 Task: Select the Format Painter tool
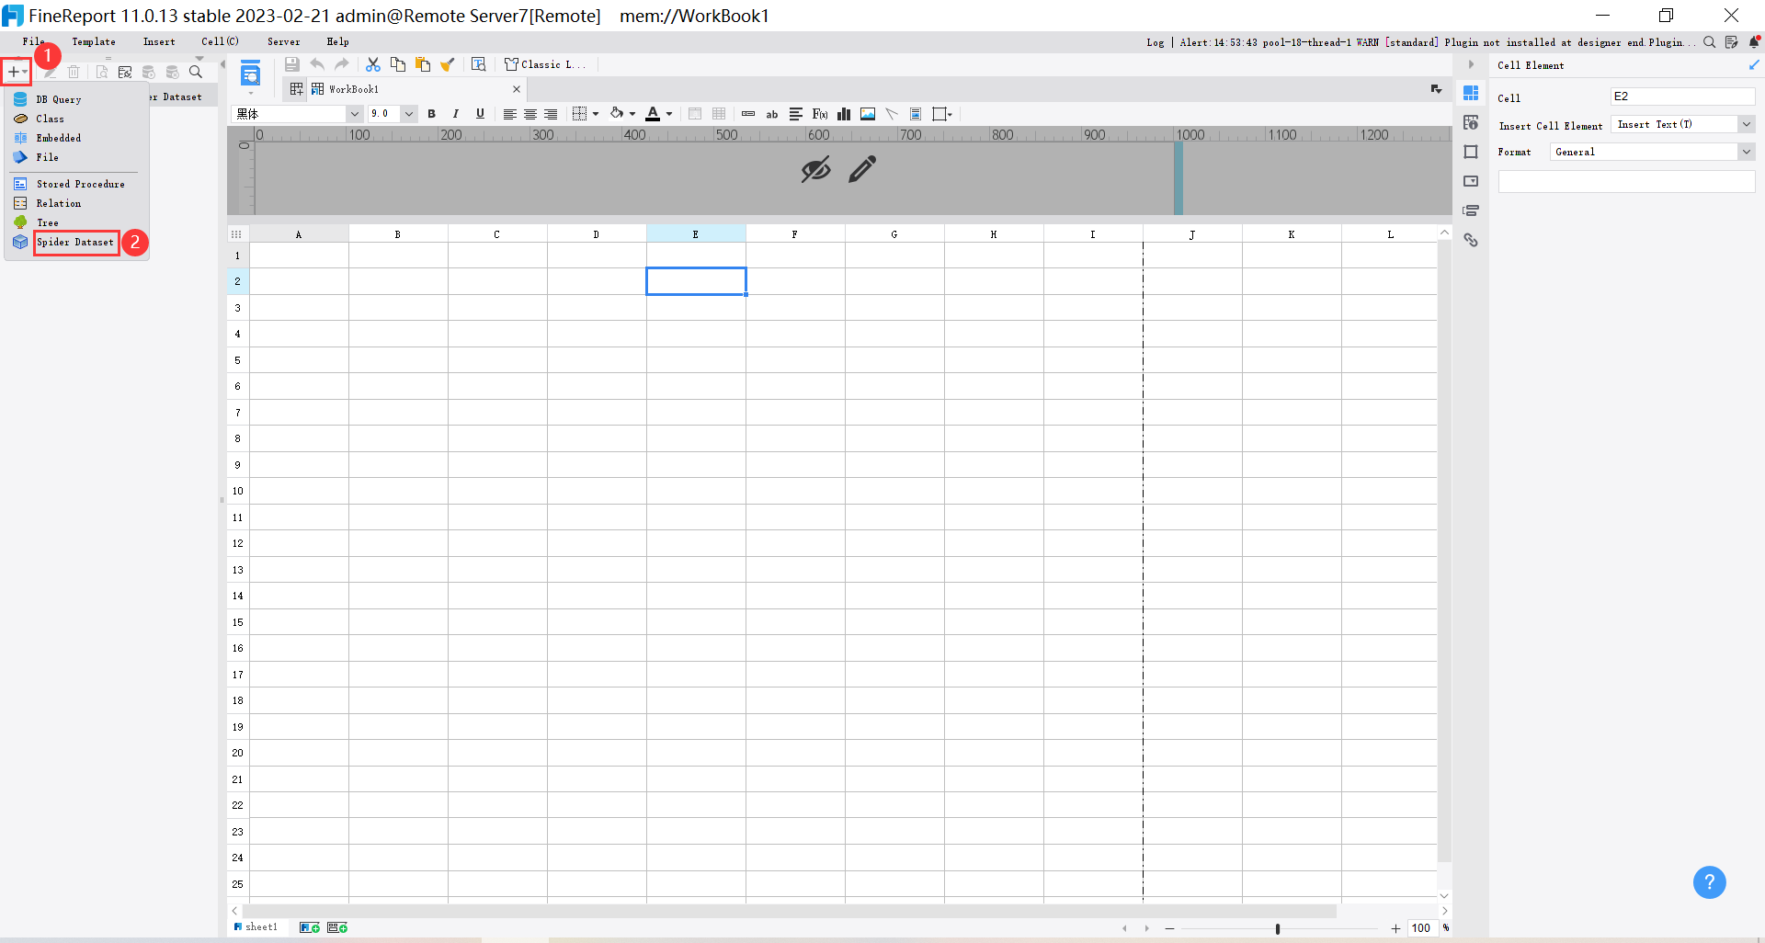coord(449,64)
